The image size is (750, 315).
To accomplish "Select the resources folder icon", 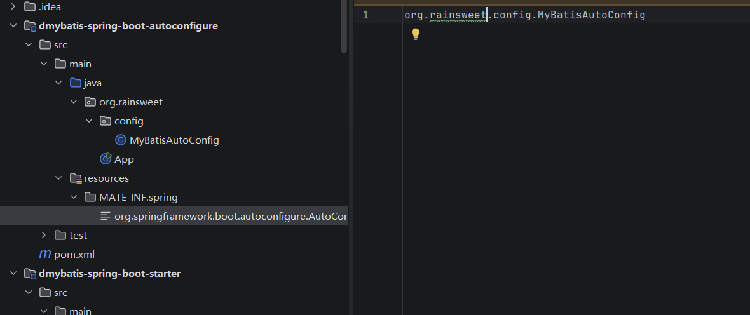I will point(75,178).
